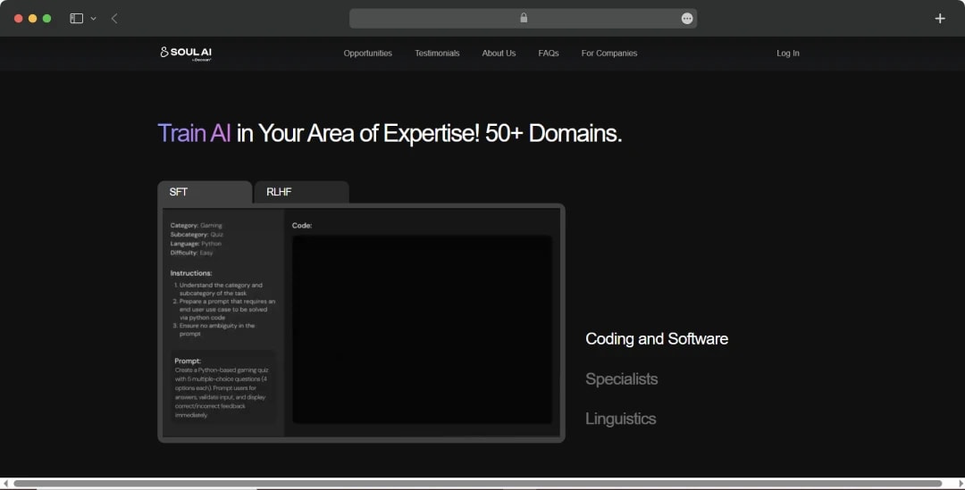This screenshot has width=965, height=490.
Task: Click the 'Instructions:' heading
Action: (191, 273)
